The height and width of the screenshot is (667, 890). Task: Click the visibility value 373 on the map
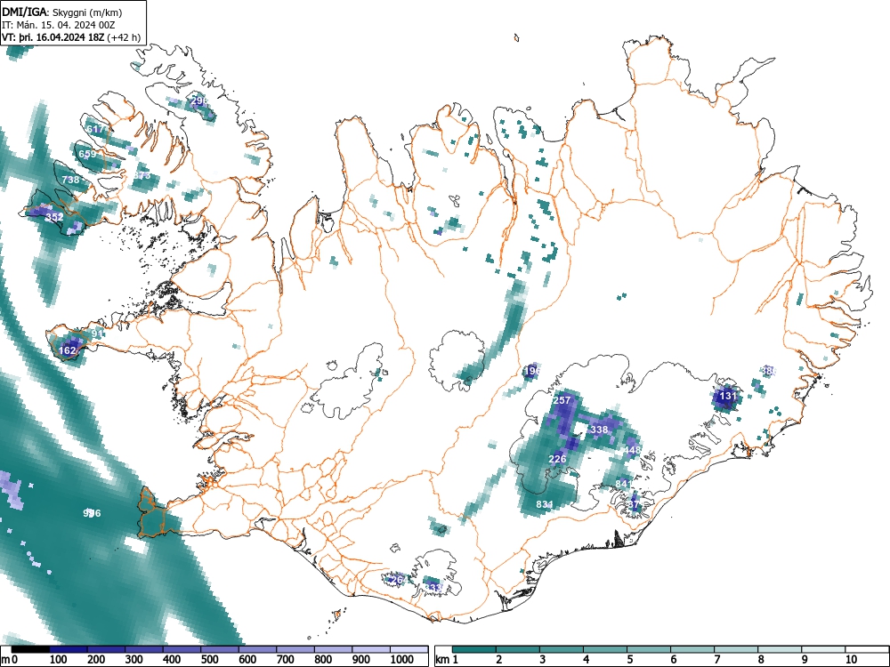[142, 176]
